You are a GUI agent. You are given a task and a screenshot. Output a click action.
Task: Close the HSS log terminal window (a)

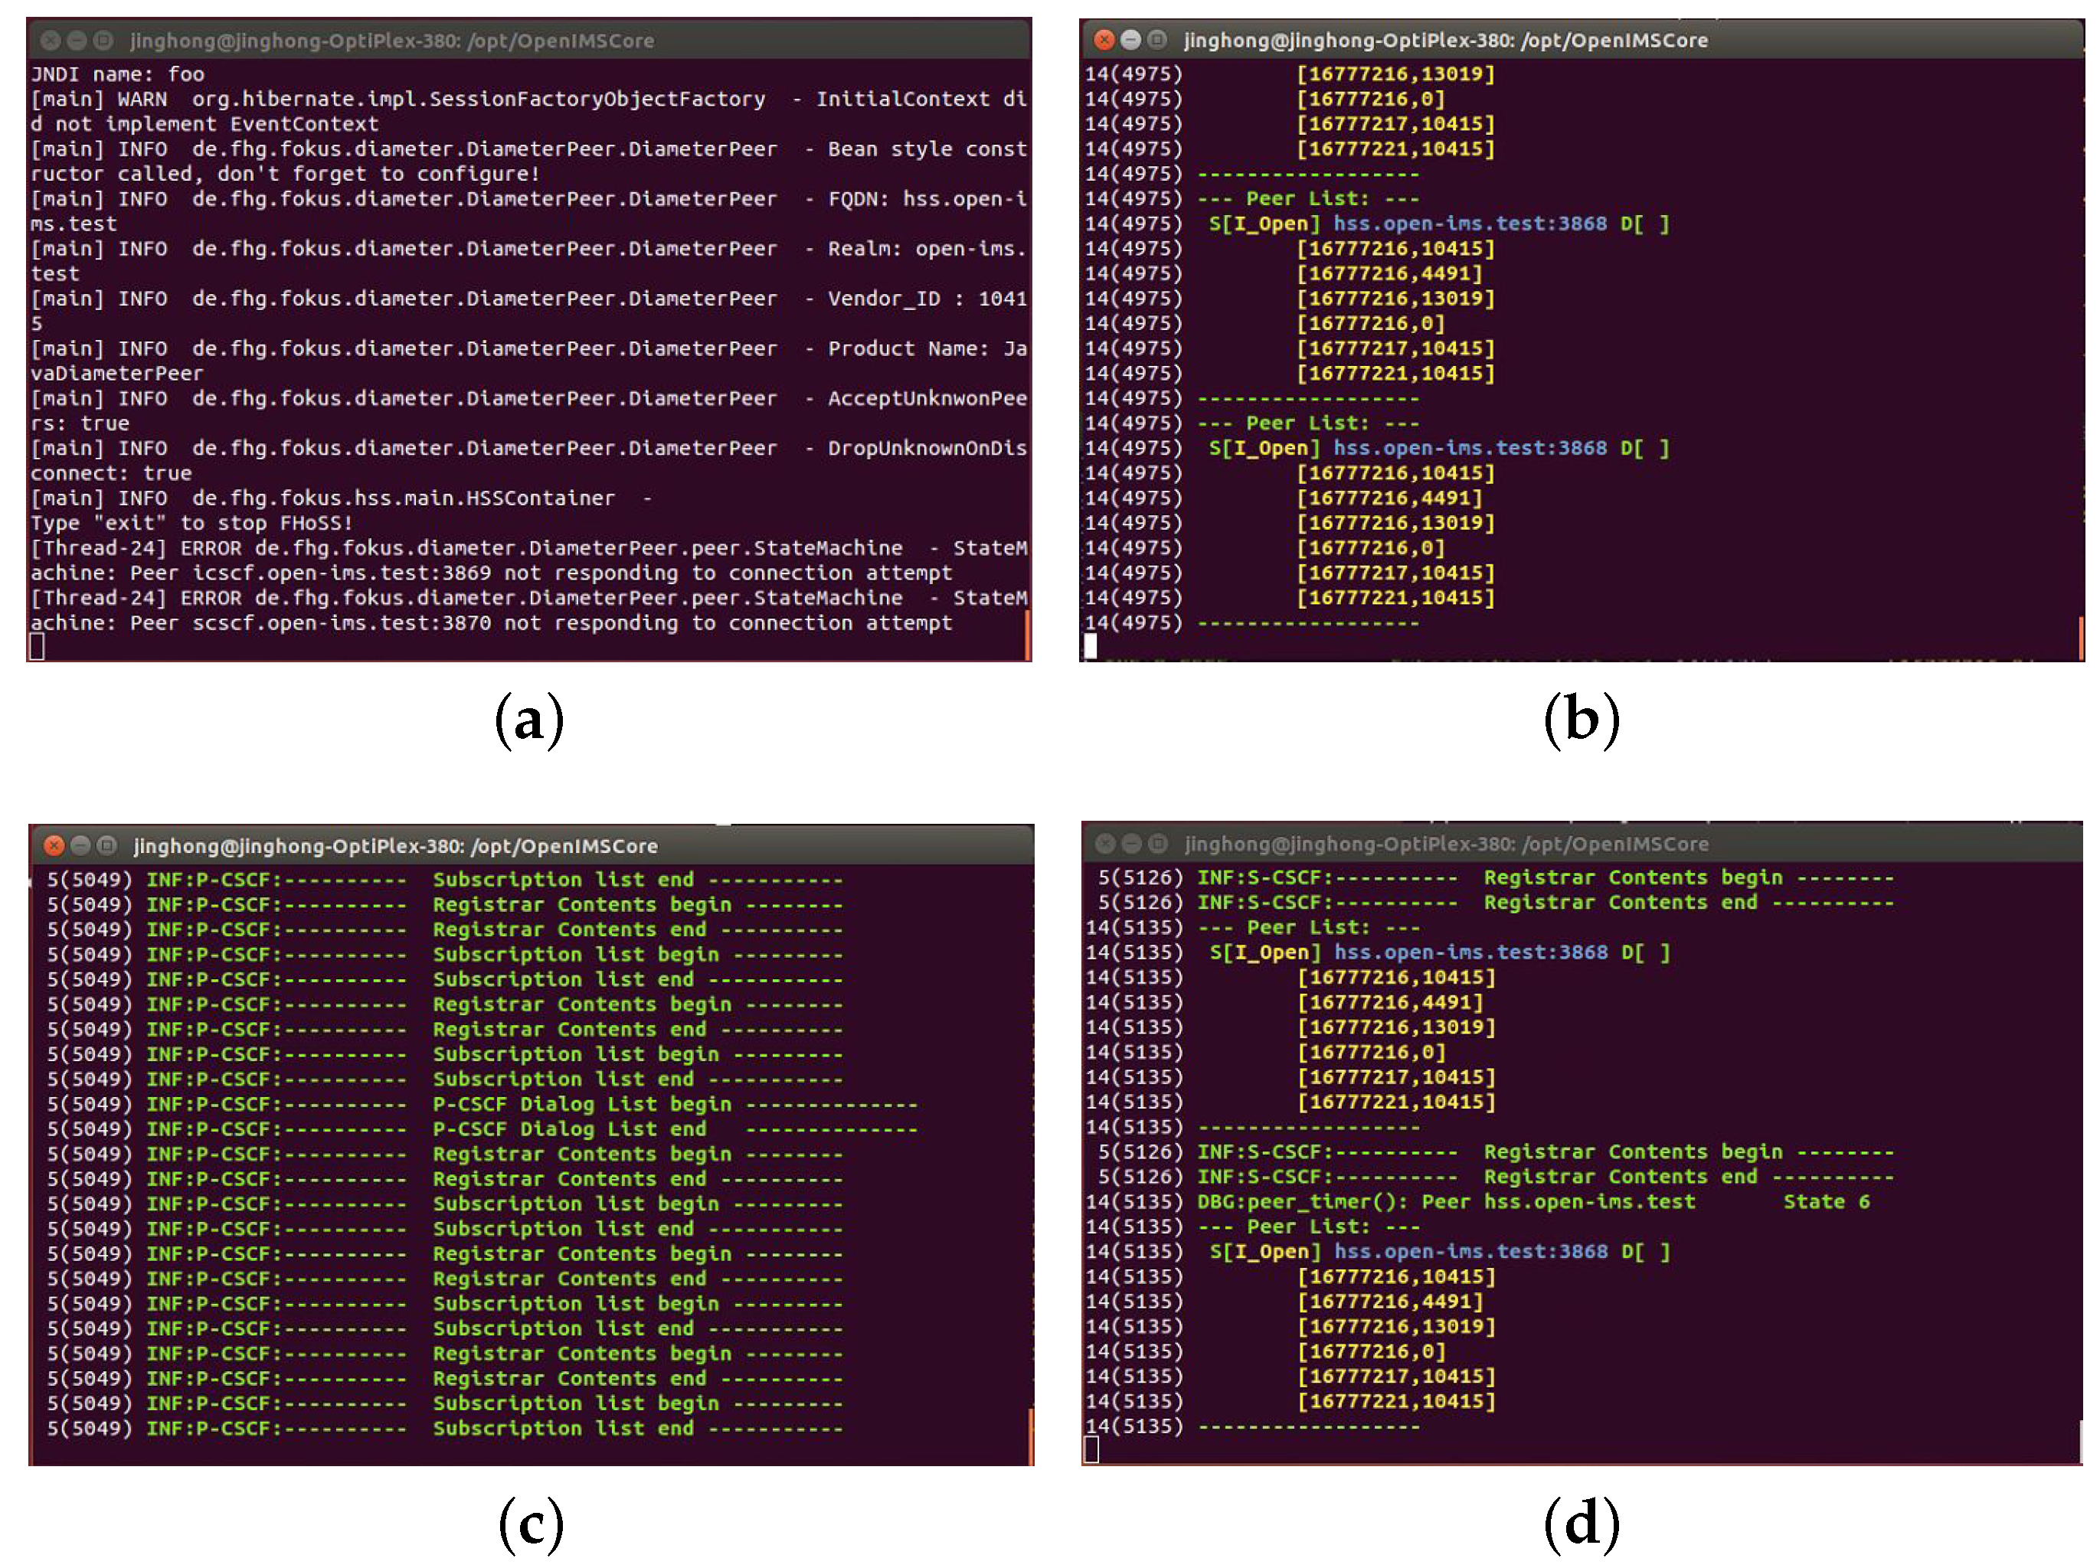tap(51, 41)
